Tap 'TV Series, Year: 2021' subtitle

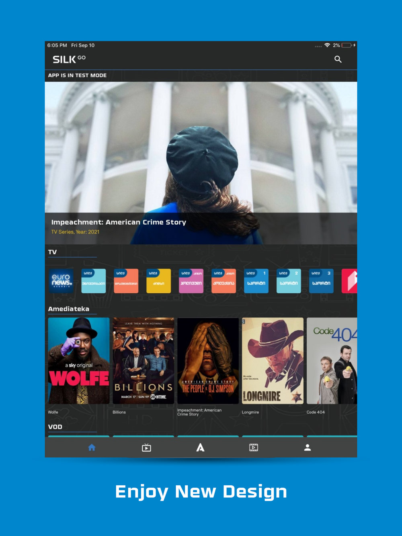click(75, 232)
